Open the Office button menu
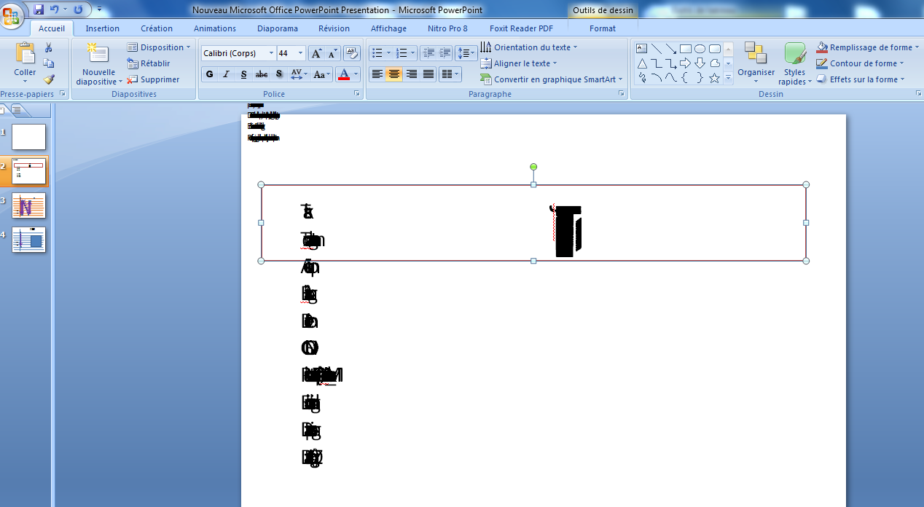 click(x=11, y=14)
